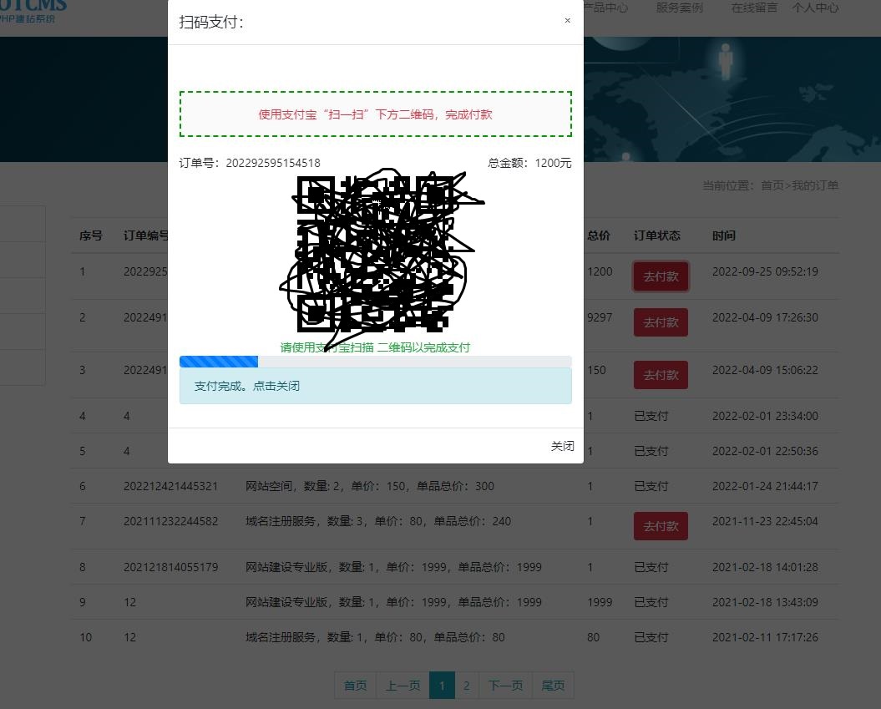Click 去付款 for the 2022-09-25 order
881x709 pixels.
(x=661, y=276)
